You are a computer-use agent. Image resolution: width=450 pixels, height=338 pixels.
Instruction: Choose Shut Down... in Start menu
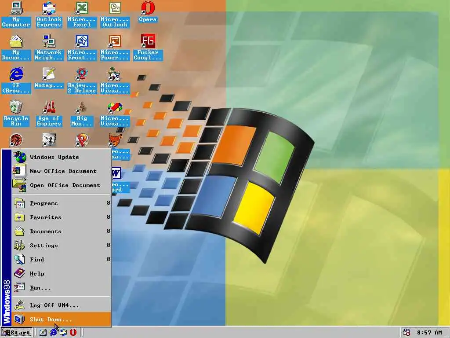[x=61, y=320]
